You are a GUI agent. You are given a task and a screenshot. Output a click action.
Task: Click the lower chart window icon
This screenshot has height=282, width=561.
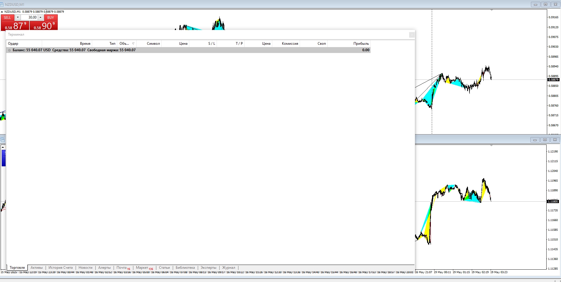coord(2,140)
